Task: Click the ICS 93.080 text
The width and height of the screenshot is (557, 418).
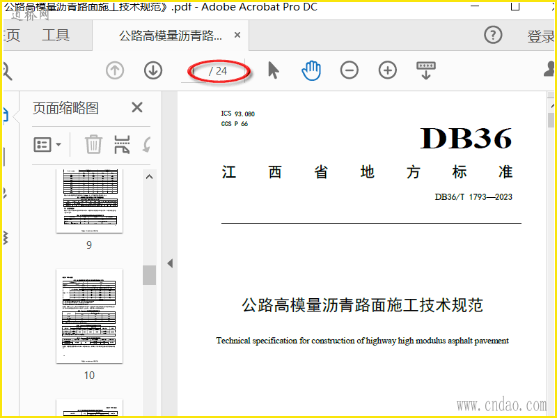Action: point(237,114)
